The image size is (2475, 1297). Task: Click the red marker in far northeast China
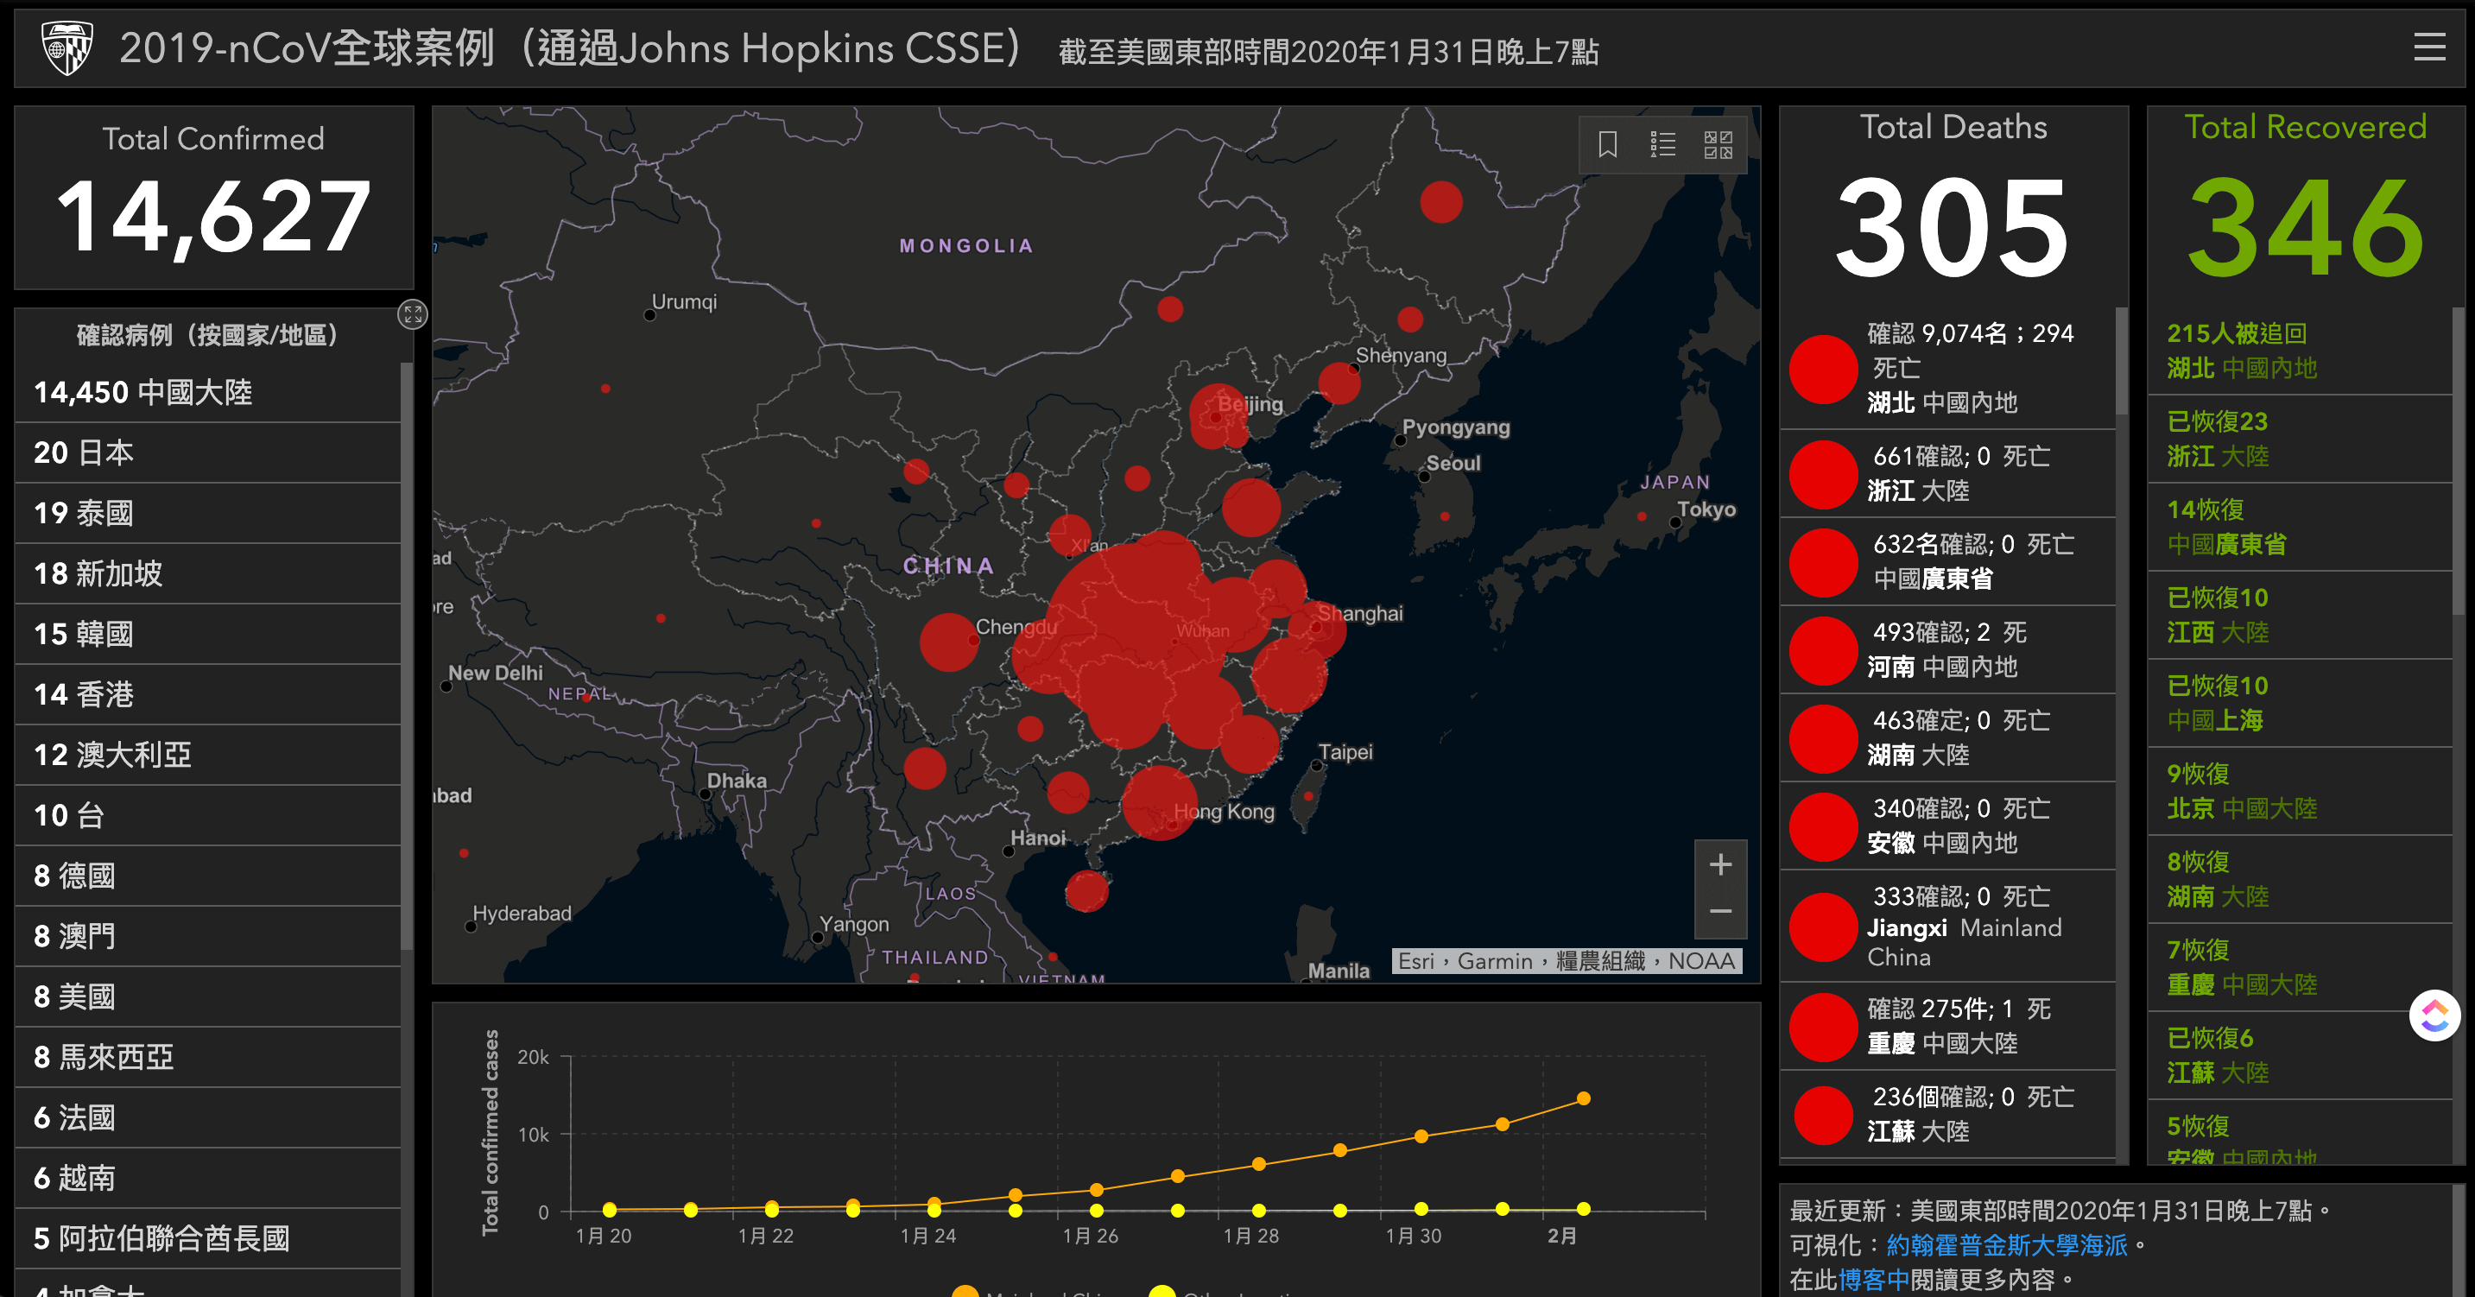[x=1441, y=202]
